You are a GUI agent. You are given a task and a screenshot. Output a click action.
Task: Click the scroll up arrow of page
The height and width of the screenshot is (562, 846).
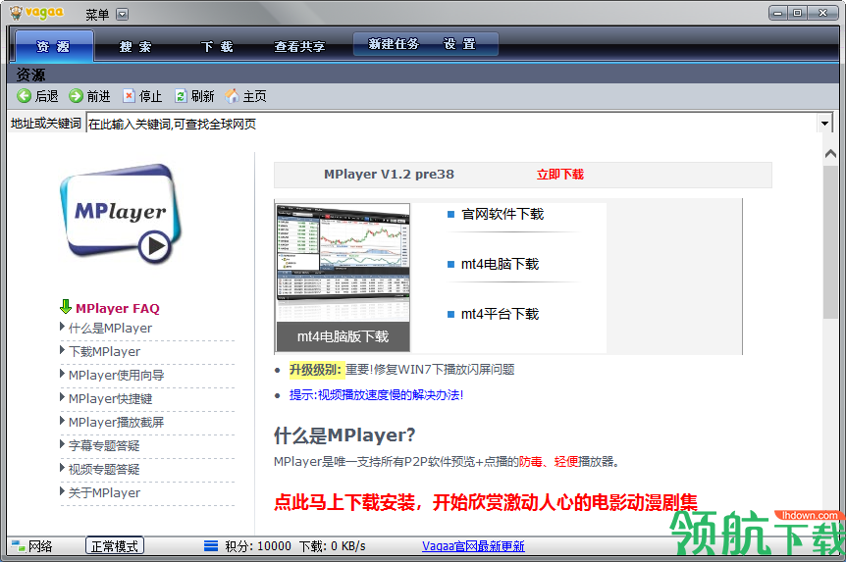[x=830, y=154]
